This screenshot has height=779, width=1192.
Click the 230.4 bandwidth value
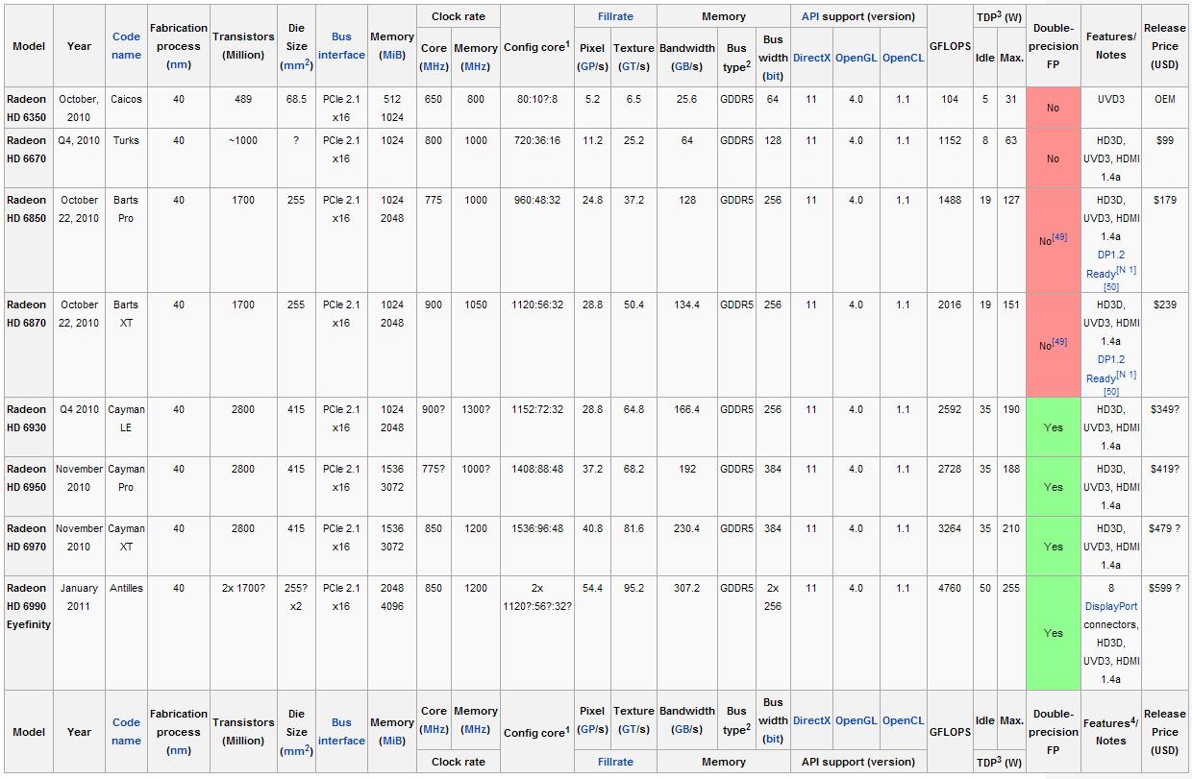[687, 529]
